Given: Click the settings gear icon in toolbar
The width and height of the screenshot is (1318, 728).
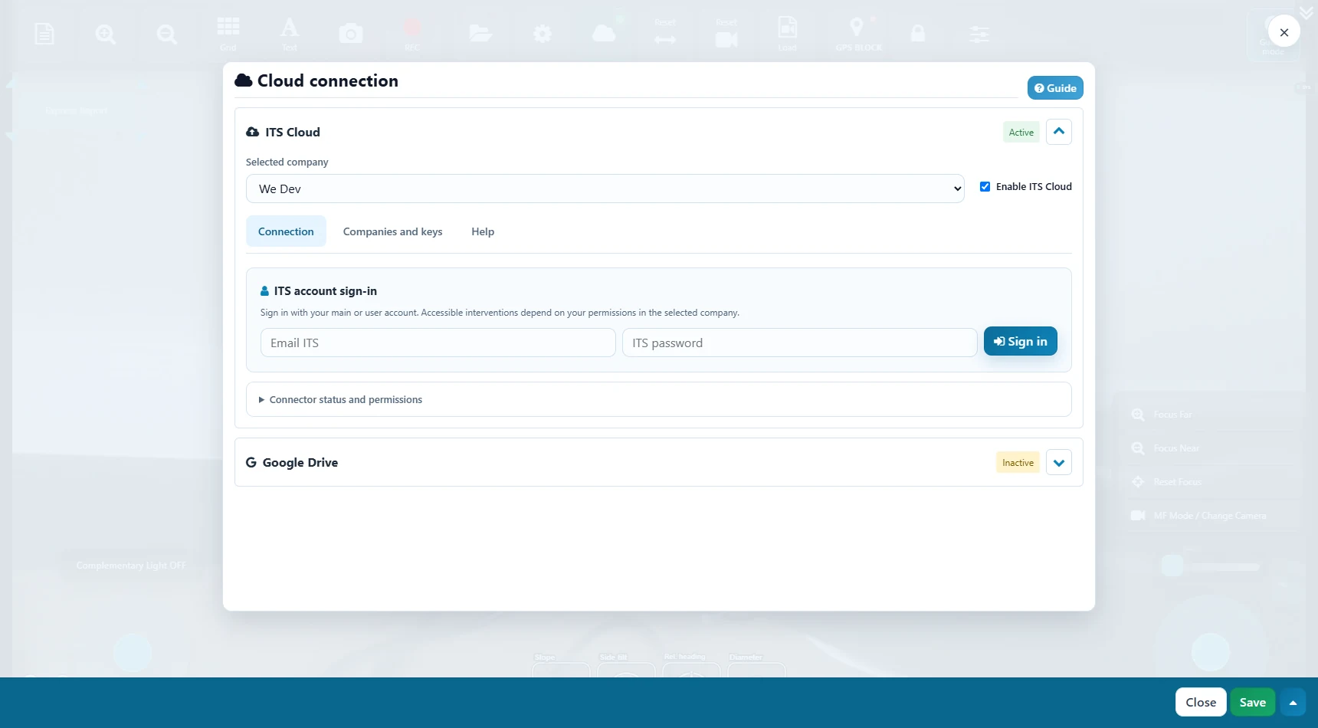Looking at the screenshot, I should (x=543, y=34).
